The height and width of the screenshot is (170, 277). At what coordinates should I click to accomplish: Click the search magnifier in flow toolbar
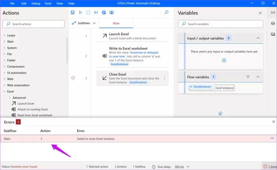pyautogui.click(x=166, y=13)
